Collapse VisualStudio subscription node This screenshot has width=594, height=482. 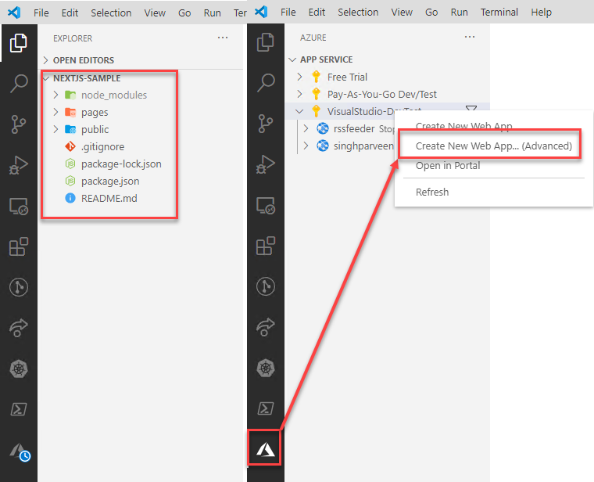[299, 111]
